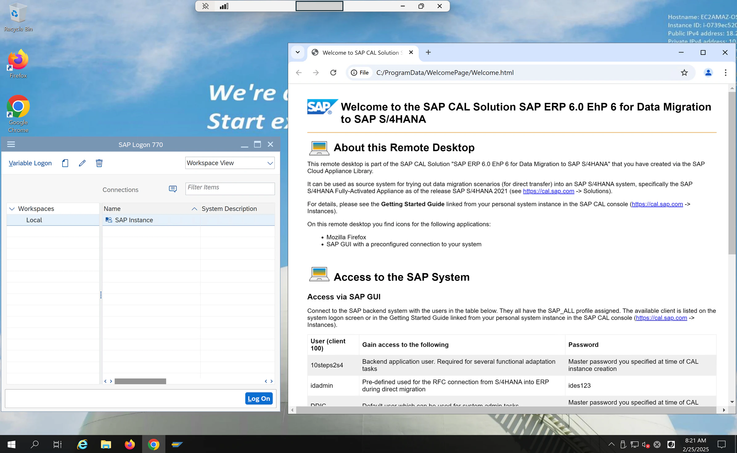Click the new connection item icon
This screenshot has width=737, height=453.
[x=65, y=163]
